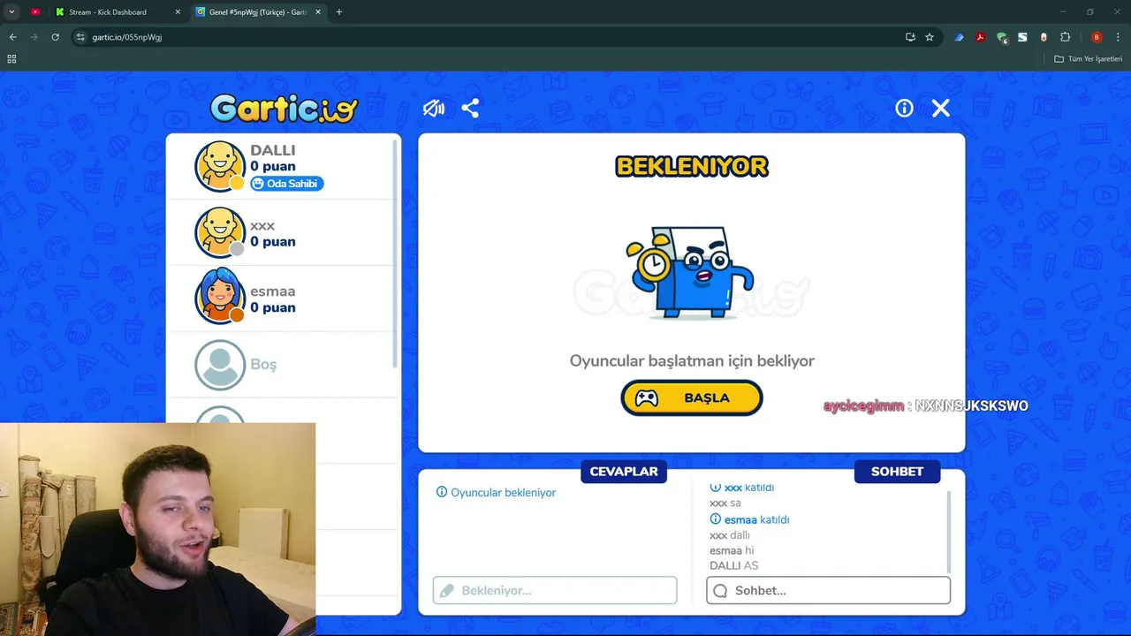The width and height of the screenshot is (1131, 636).
Task: Click the address bar URL gartic.io/055npWgj
Action: 127,37
